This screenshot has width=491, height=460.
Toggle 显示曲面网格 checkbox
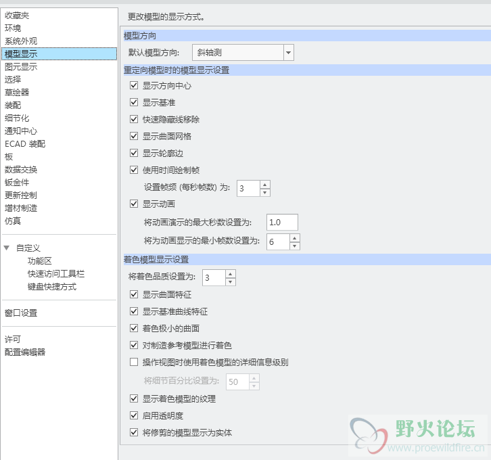(134, 136)
